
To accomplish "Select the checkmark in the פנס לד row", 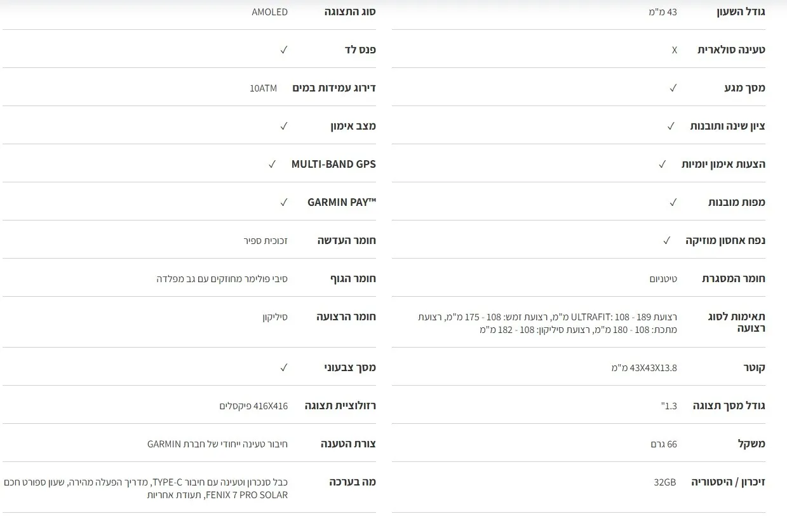I will pyautogui.click(x=283, y=50).
